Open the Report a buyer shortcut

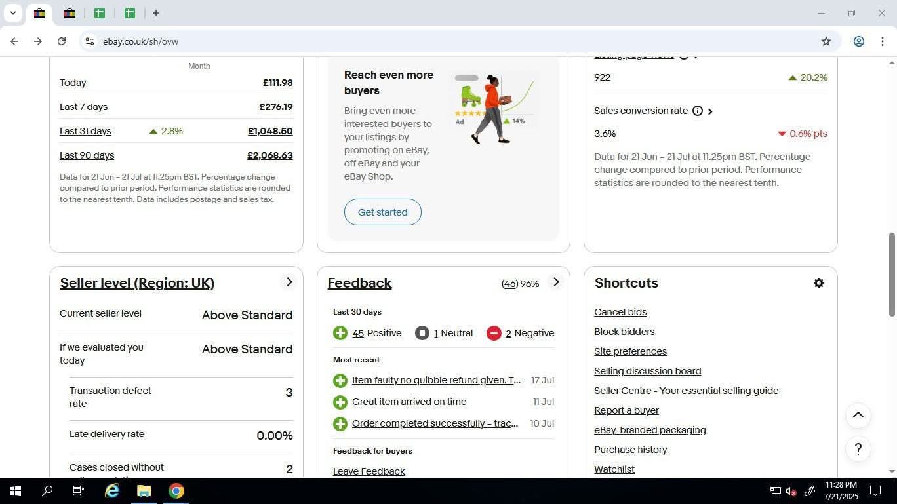(x=626, y=410)
